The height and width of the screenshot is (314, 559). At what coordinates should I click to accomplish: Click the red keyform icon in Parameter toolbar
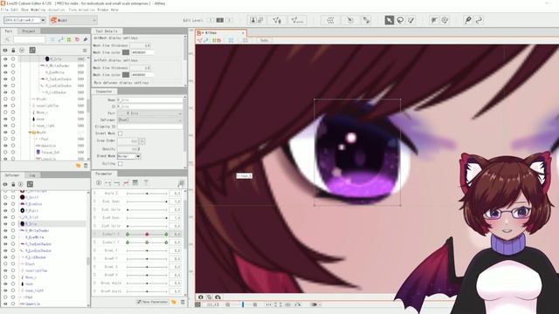coord(126,182)
